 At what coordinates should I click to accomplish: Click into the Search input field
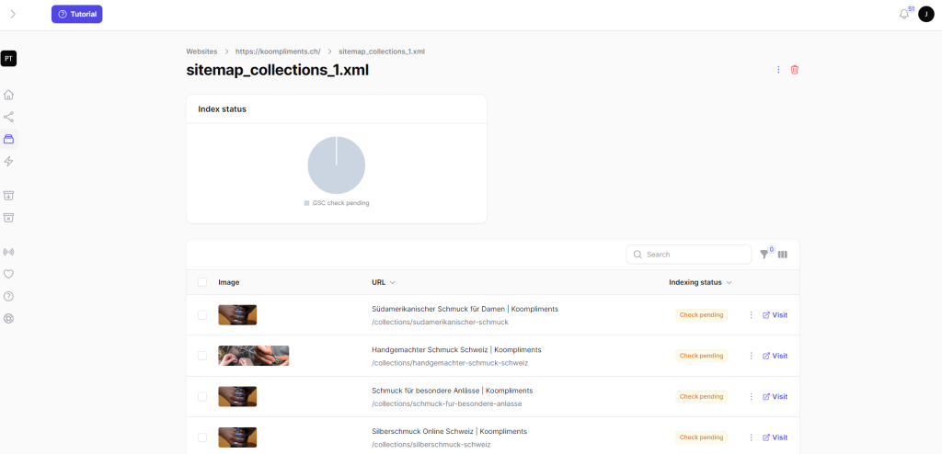point(695,255)
